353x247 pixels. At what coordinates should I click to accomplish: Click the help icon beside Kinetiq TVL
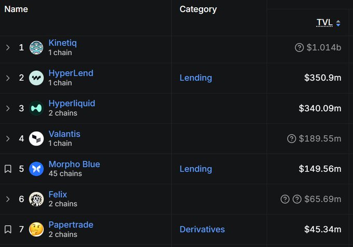point(299,48)
